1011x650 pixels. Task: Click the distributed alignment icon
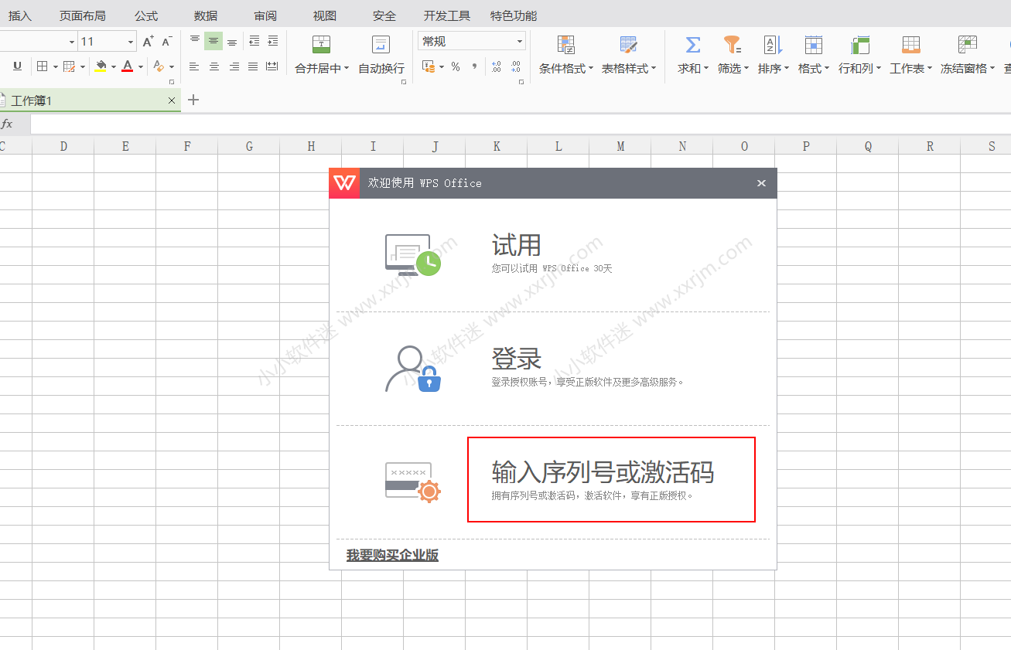click(272, 67)
